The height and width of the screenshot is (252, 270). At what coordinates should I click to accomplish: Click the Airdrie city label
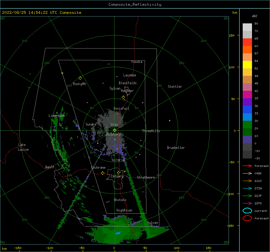[118, 160]
